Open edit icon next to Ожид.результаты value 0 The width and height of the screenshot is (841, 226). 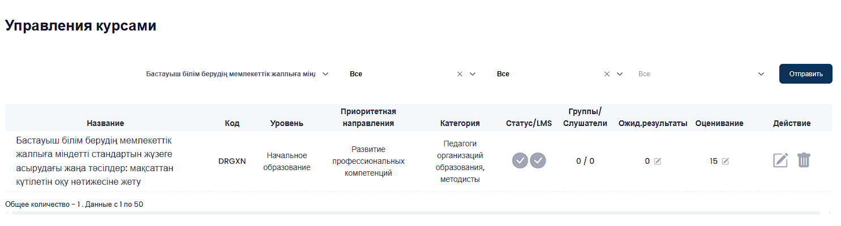(x=657, y=161)
